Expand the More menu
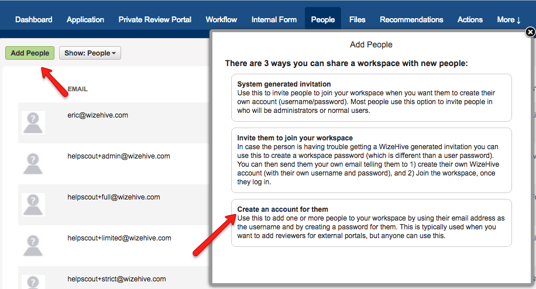The width and height of the screenshot is (536, 289). (508, 20)
